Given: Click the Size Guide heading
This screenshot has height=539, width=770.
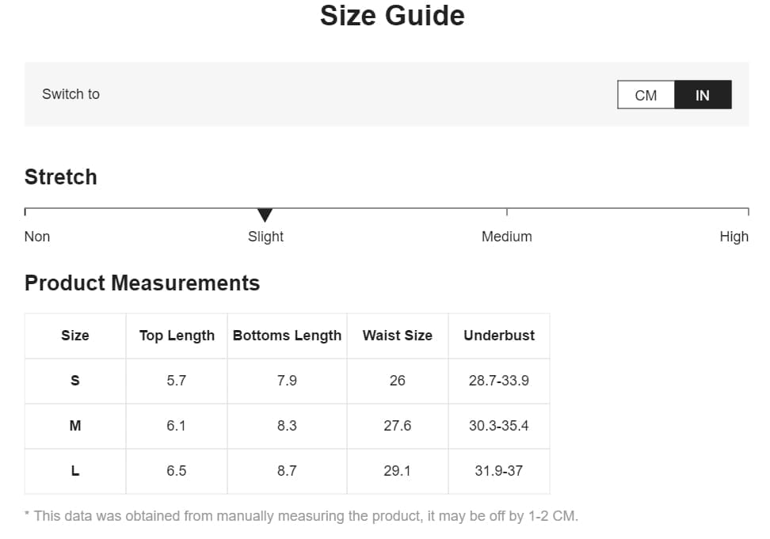Looking at the screenshot, I should pyautogui.click(x=392, y=16).
